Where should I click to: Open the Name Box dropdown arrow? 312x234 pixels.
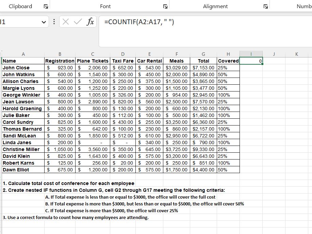(x=44, y=21)
